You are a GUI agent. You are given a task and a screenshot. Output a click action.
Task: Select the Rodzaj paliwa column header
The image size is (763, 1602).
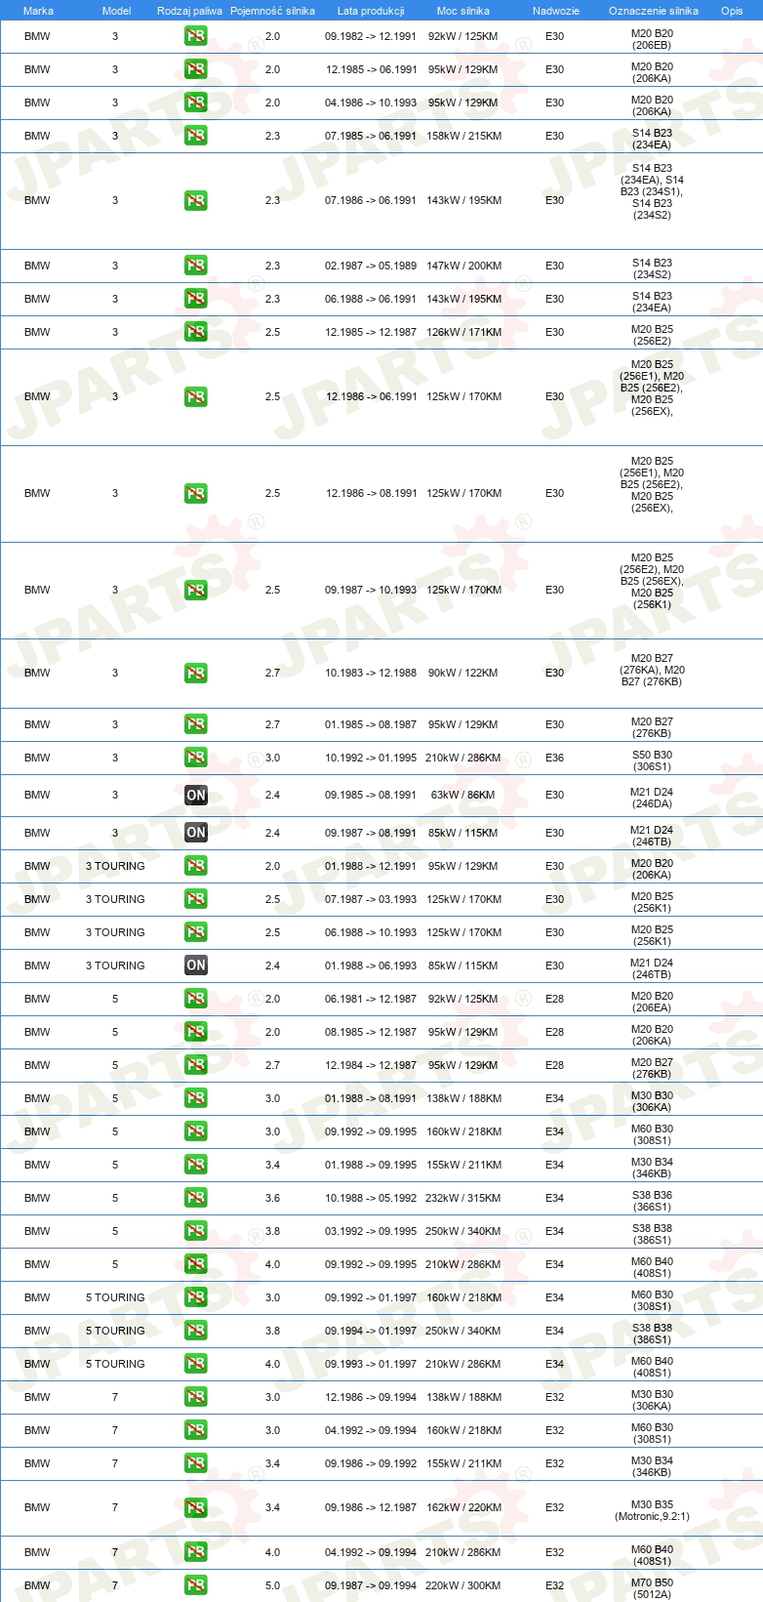click(x=189, y=11)
